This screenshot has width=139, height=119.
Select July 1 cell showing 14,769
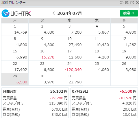point(15,30)
